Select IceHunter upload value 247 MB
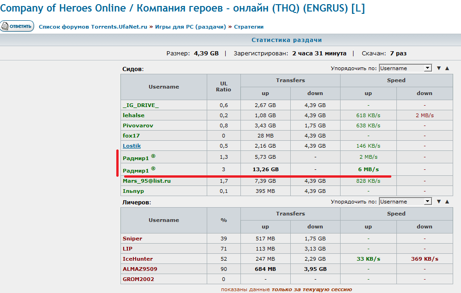 [x=265, y=259]
